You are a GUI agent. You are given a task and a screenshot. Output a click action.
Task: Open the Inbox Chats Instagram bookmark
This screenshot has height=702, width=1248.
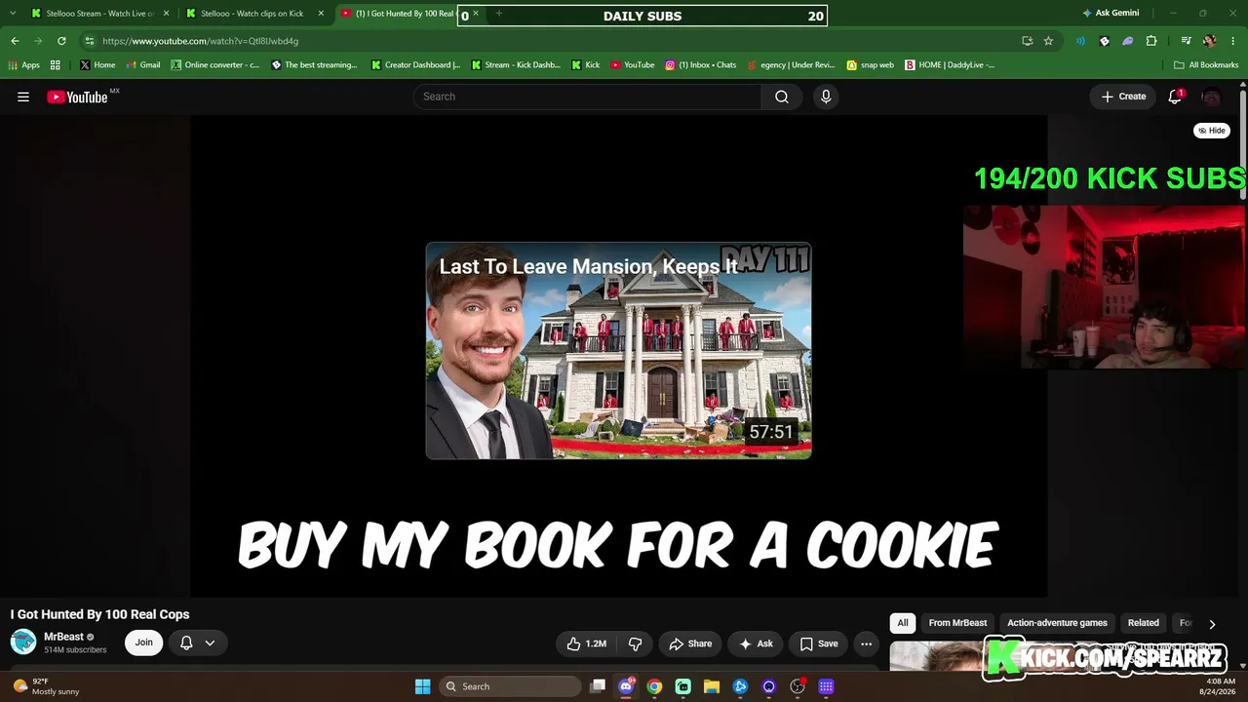(700, 65)
